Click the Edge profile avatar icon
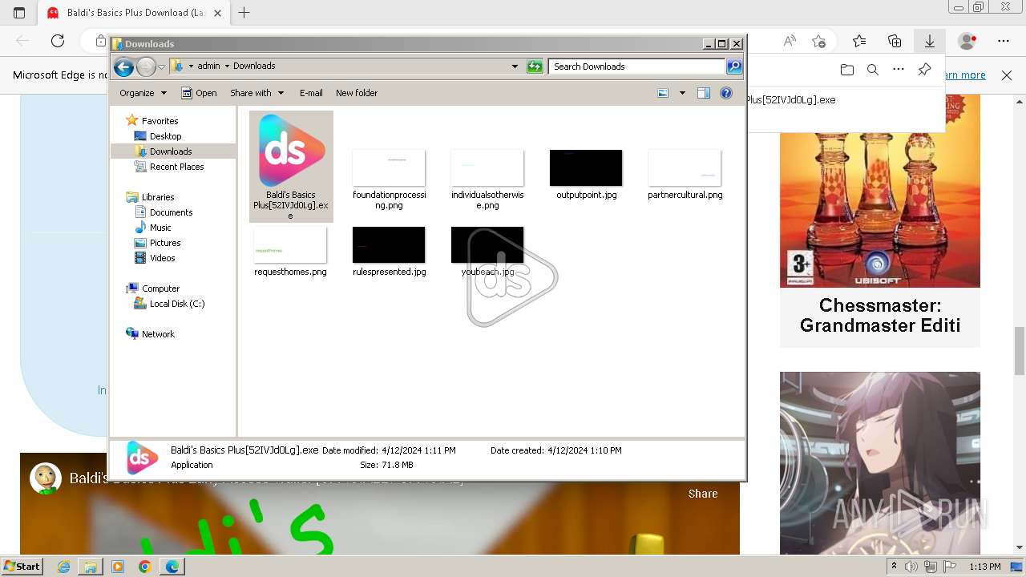 pyautogui.click(x=967, y=41)
